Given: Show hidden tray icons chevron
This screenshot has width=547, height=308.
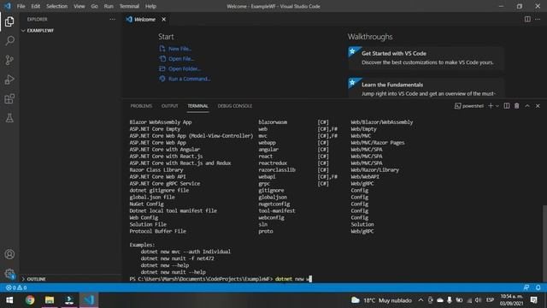Looking at the screenshot, I should (x=421, y=300).
